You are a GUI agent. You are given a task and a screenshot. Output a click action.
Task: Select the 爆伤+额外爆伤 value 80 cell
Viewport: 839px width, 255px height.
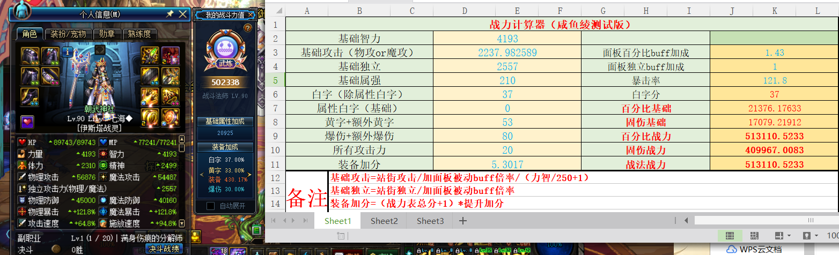(506, 136)
